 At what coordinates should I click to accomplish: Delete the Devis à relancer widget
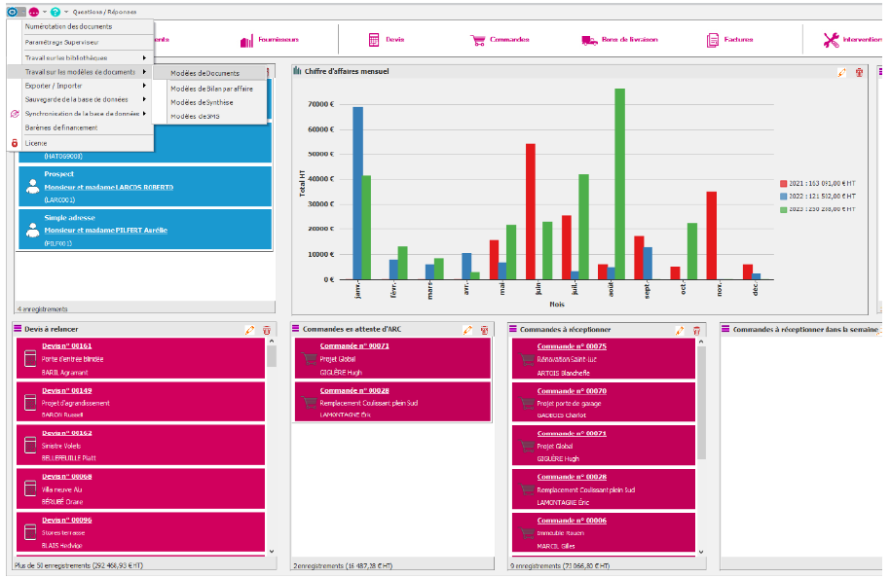(267, 330)
